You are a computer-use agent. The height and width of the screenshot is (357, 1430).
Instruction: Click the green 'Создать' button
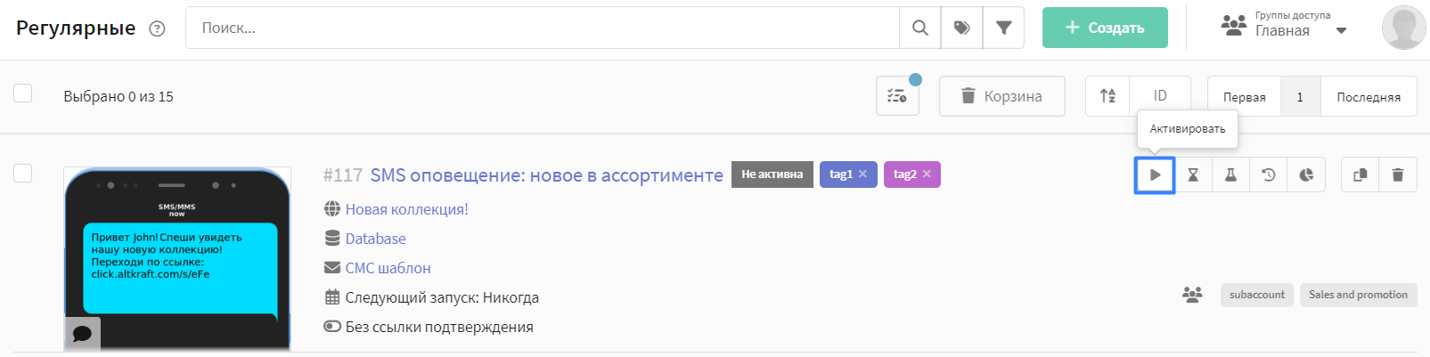point(1105,28)
